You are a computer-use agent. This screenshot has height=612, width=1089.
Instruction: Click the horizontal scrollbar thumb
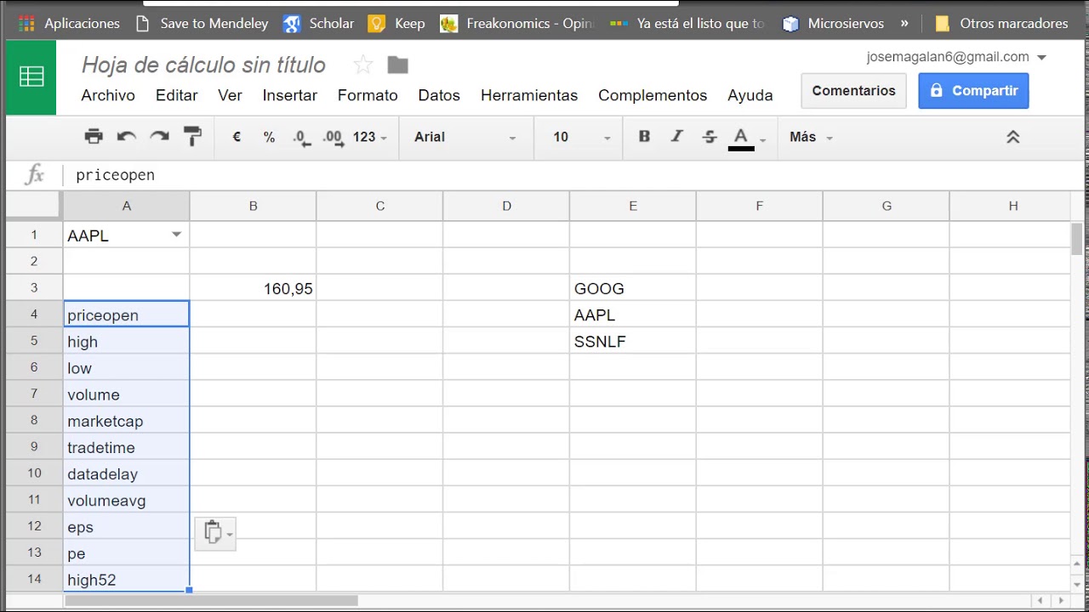(x=211, y=600)
